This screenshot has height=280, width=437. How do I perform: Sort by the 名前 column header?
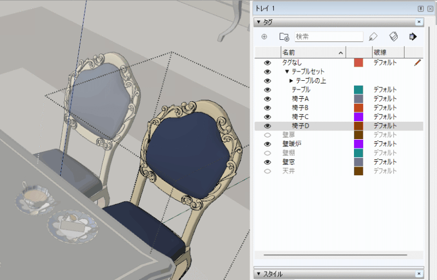pos(313,52)
